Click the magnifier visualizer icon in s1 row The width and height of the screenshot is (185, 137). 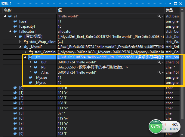(x=159, y=16)
